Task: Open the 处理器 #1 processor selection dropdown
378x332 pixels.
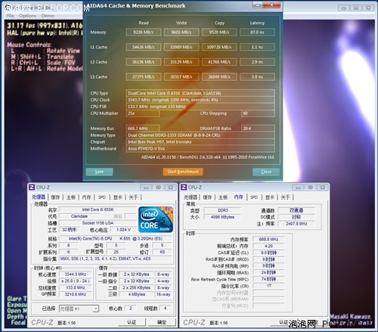Action: [x=79, y=309]
